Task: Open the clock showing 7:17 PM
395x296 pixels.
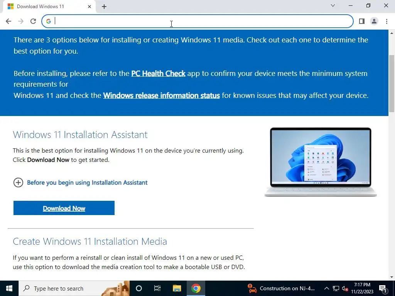Action: [x=362, y=288]
